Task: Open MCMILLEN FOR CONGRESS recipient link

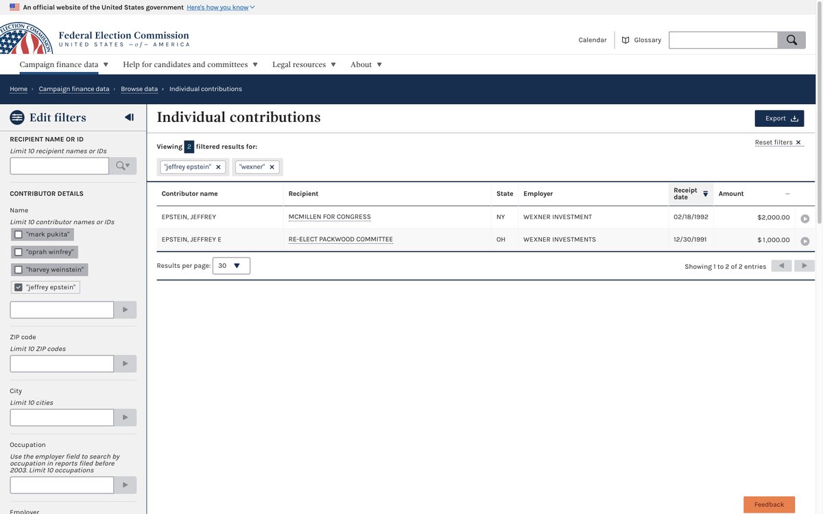Action: point(329,217)
